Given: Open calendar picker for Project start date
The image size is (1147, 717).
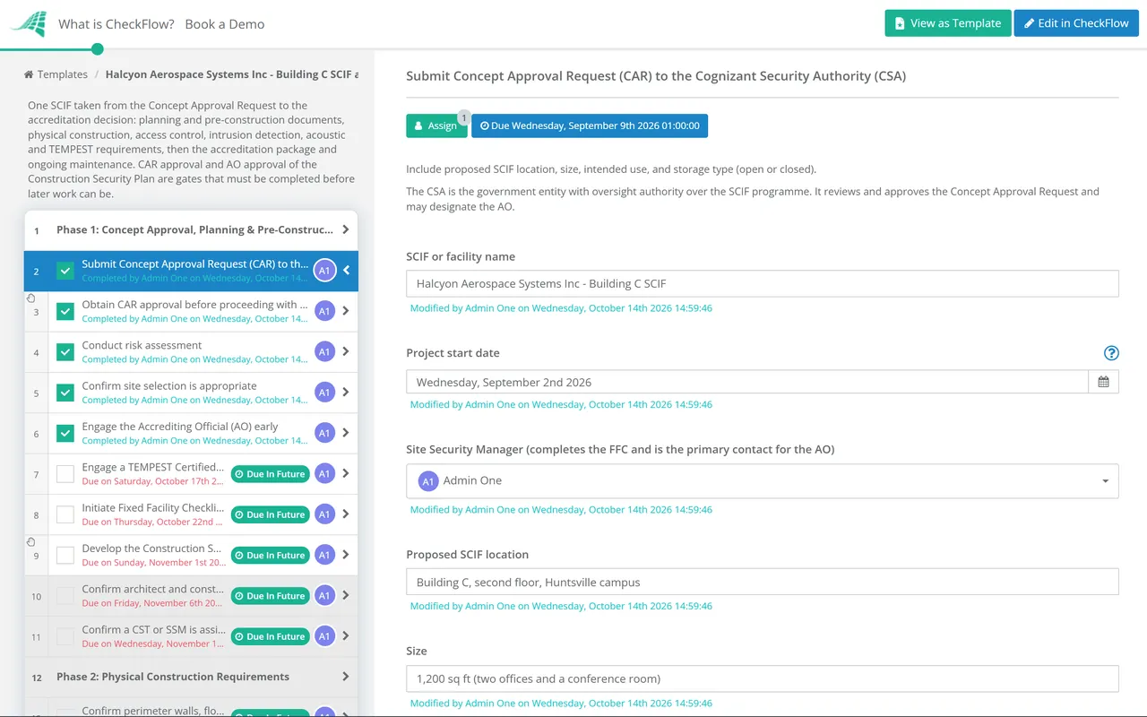Looking at the screenshot, I should coord(1103,382).
